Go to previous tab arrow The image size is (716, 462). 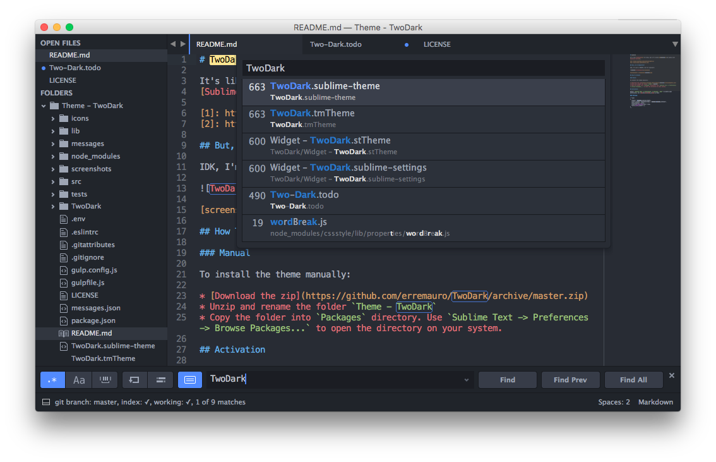173,44
